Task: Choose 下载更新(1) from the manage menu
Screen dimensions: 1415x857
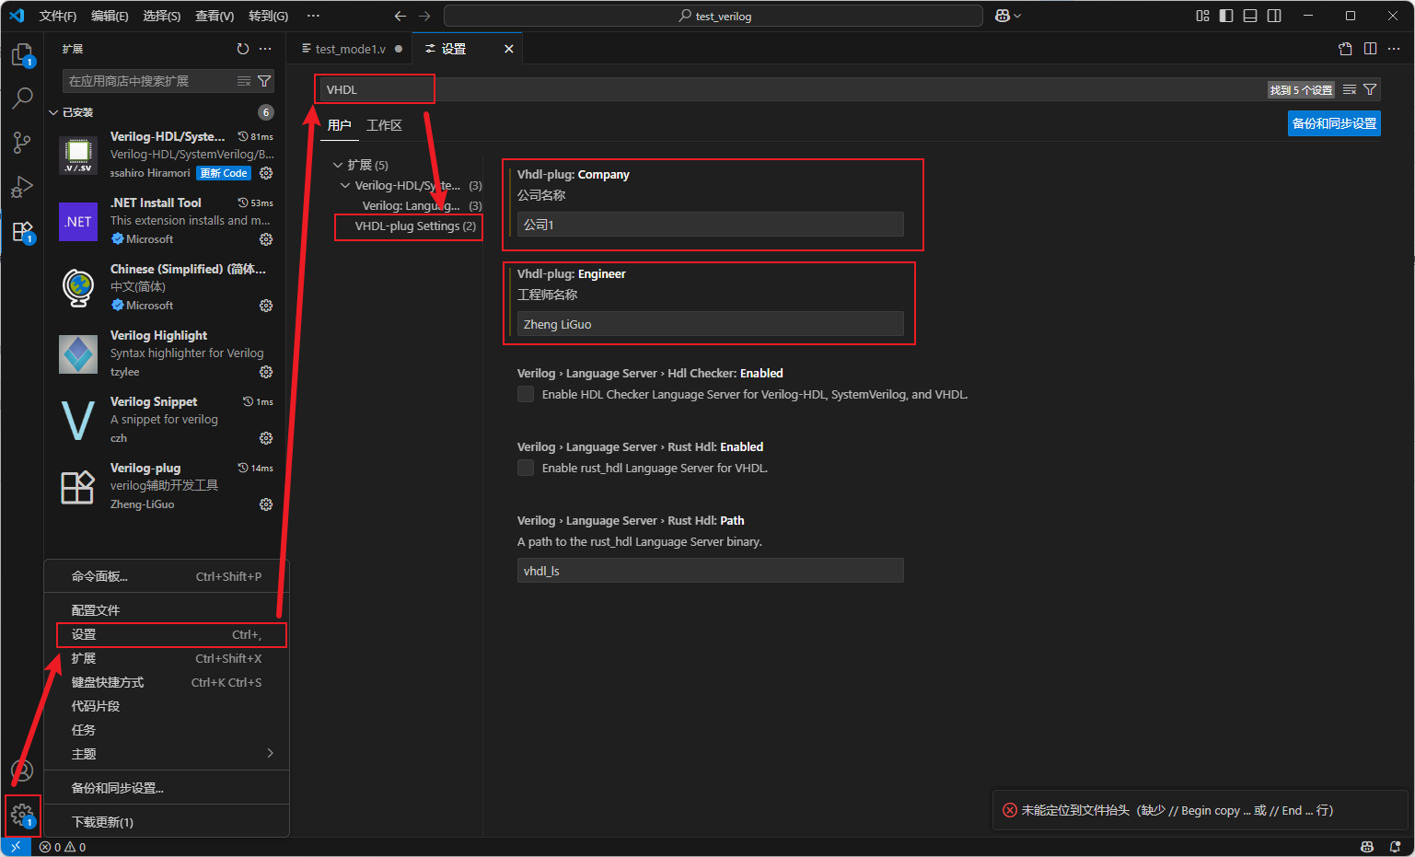Action: click(x=167, y=822)
